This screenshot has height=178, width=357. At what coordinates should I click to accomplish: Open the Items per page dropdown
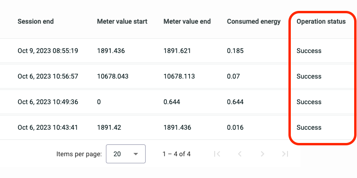click(126, 154)
